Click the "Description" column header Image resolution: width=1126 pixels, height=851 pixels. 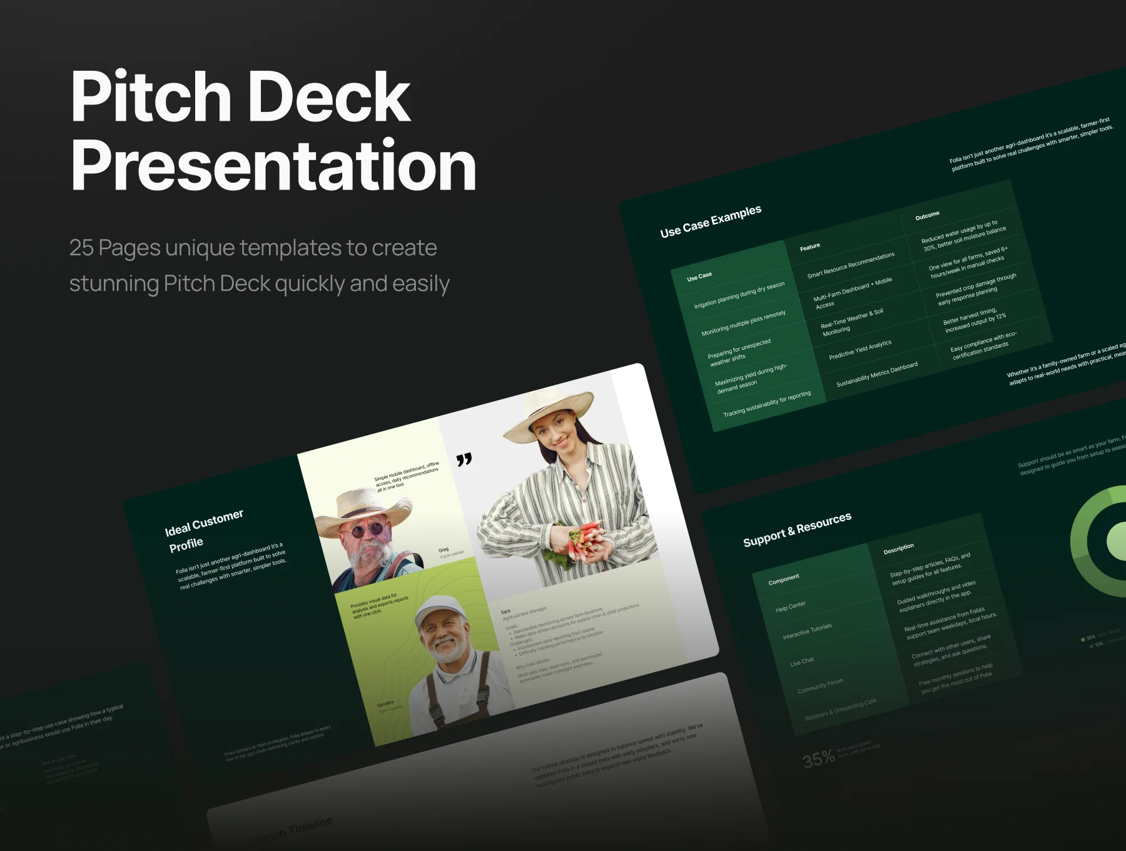(898, 549)
